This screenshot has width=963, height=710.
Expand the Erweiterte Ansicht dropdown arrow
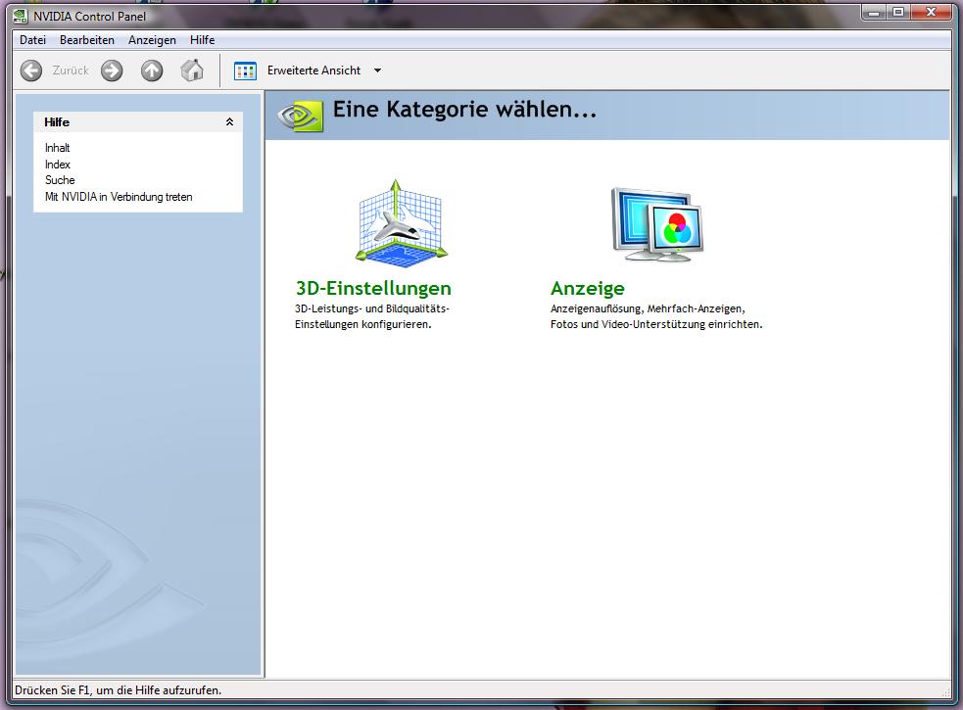[x=378, y=71]
